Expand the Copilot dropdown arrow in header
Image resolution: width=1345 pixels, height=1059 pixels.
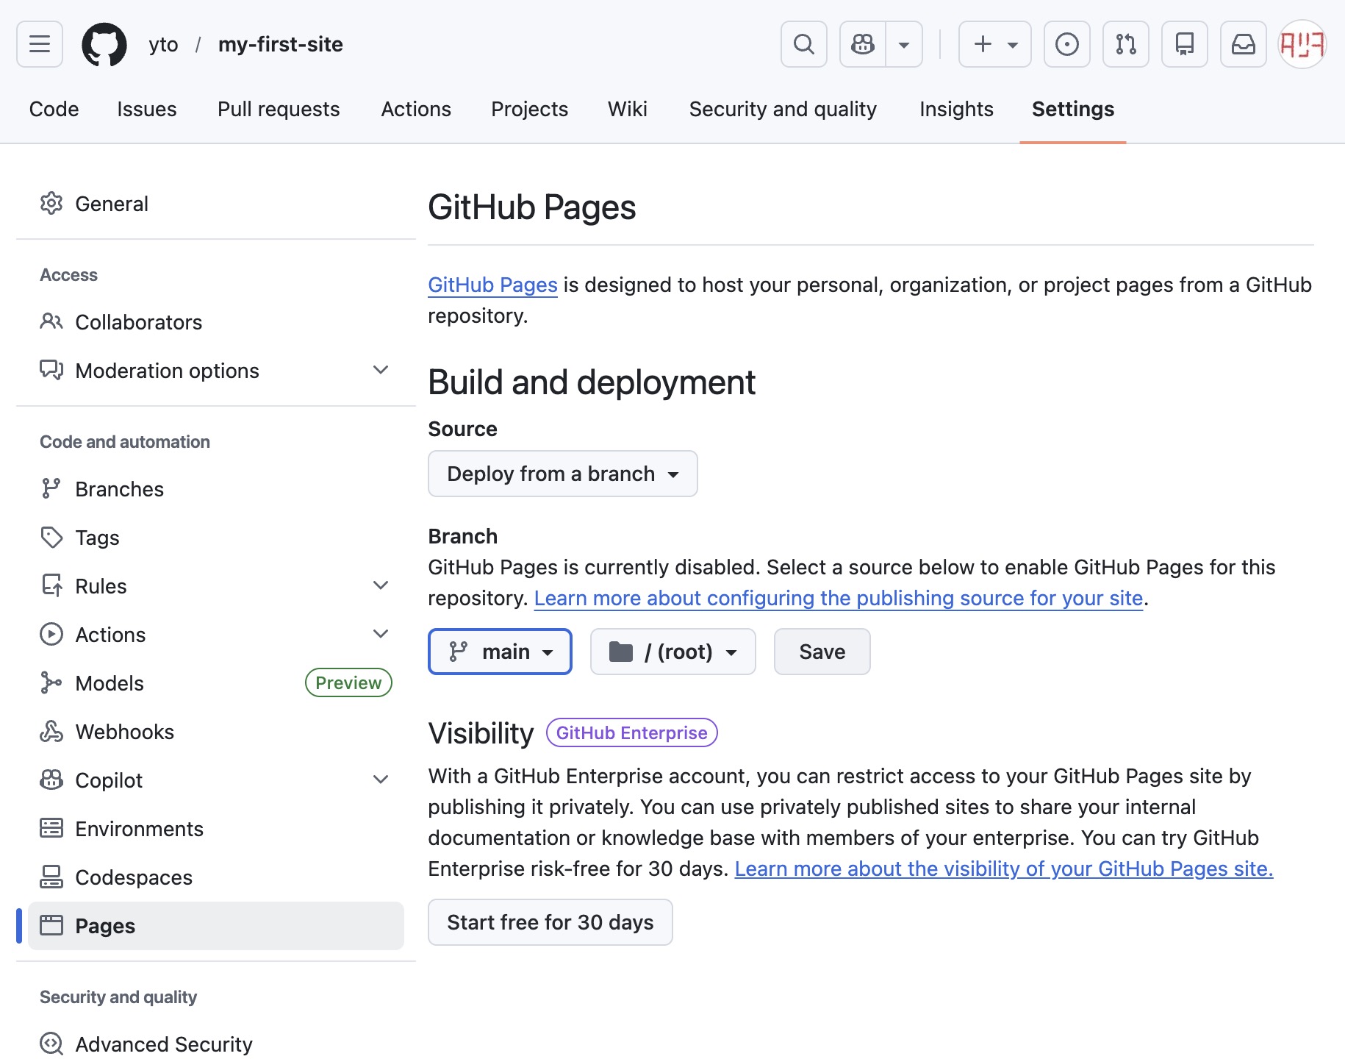point(904,44)
